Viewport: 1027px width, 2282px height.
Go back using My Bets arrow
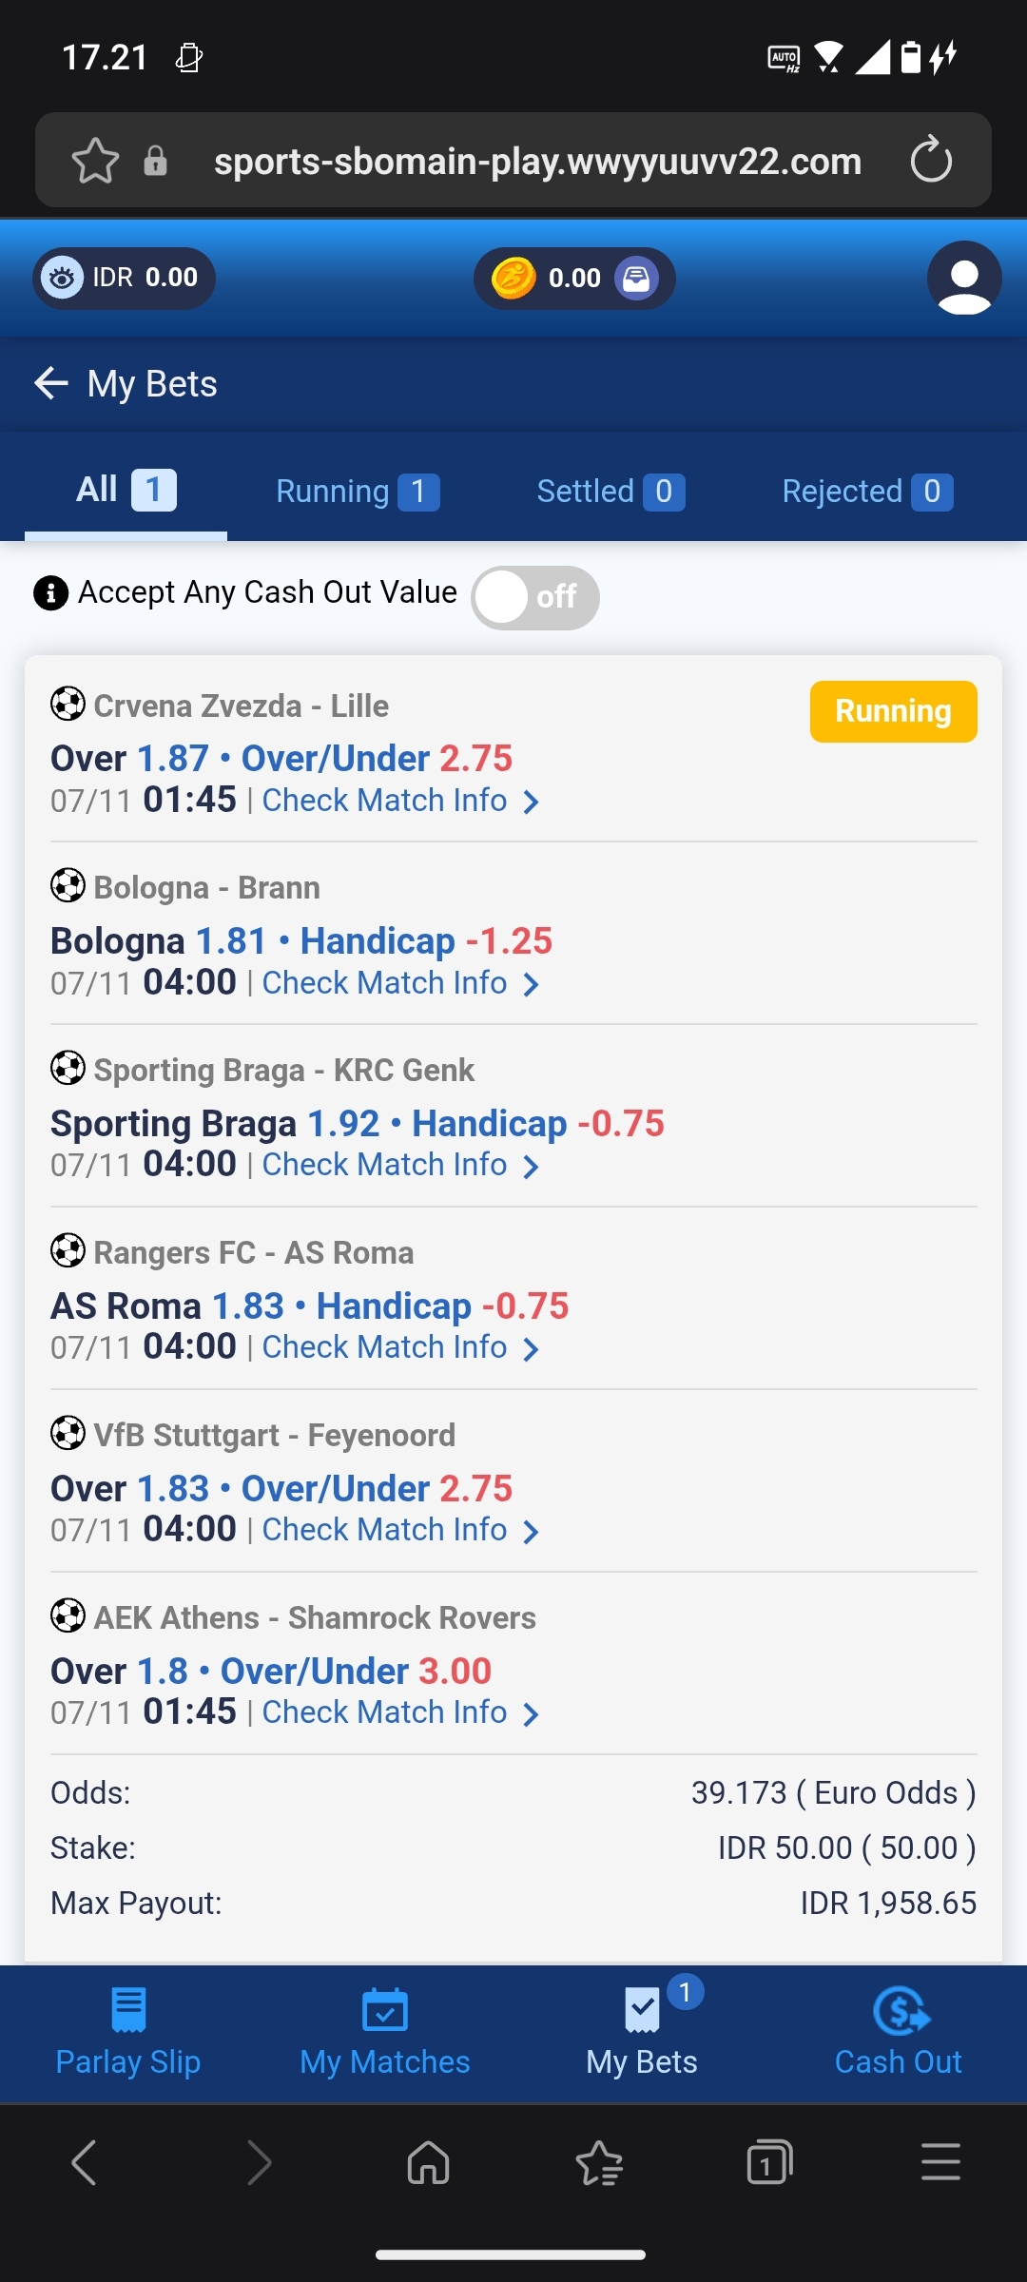point(51,384)
